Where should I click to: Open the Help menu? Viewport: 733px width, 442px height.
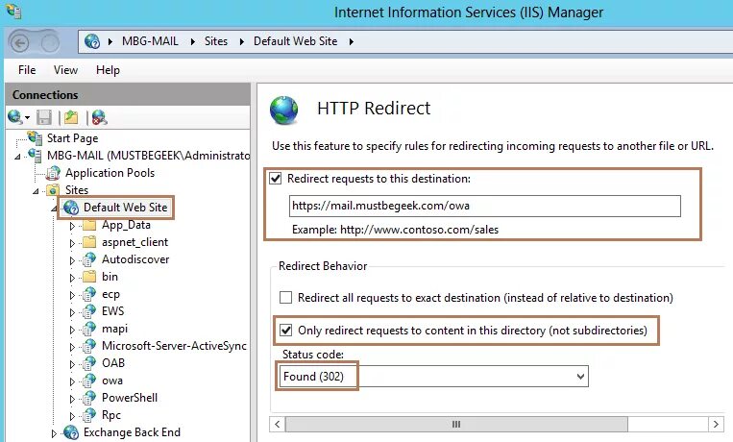(x=108, y=70)
